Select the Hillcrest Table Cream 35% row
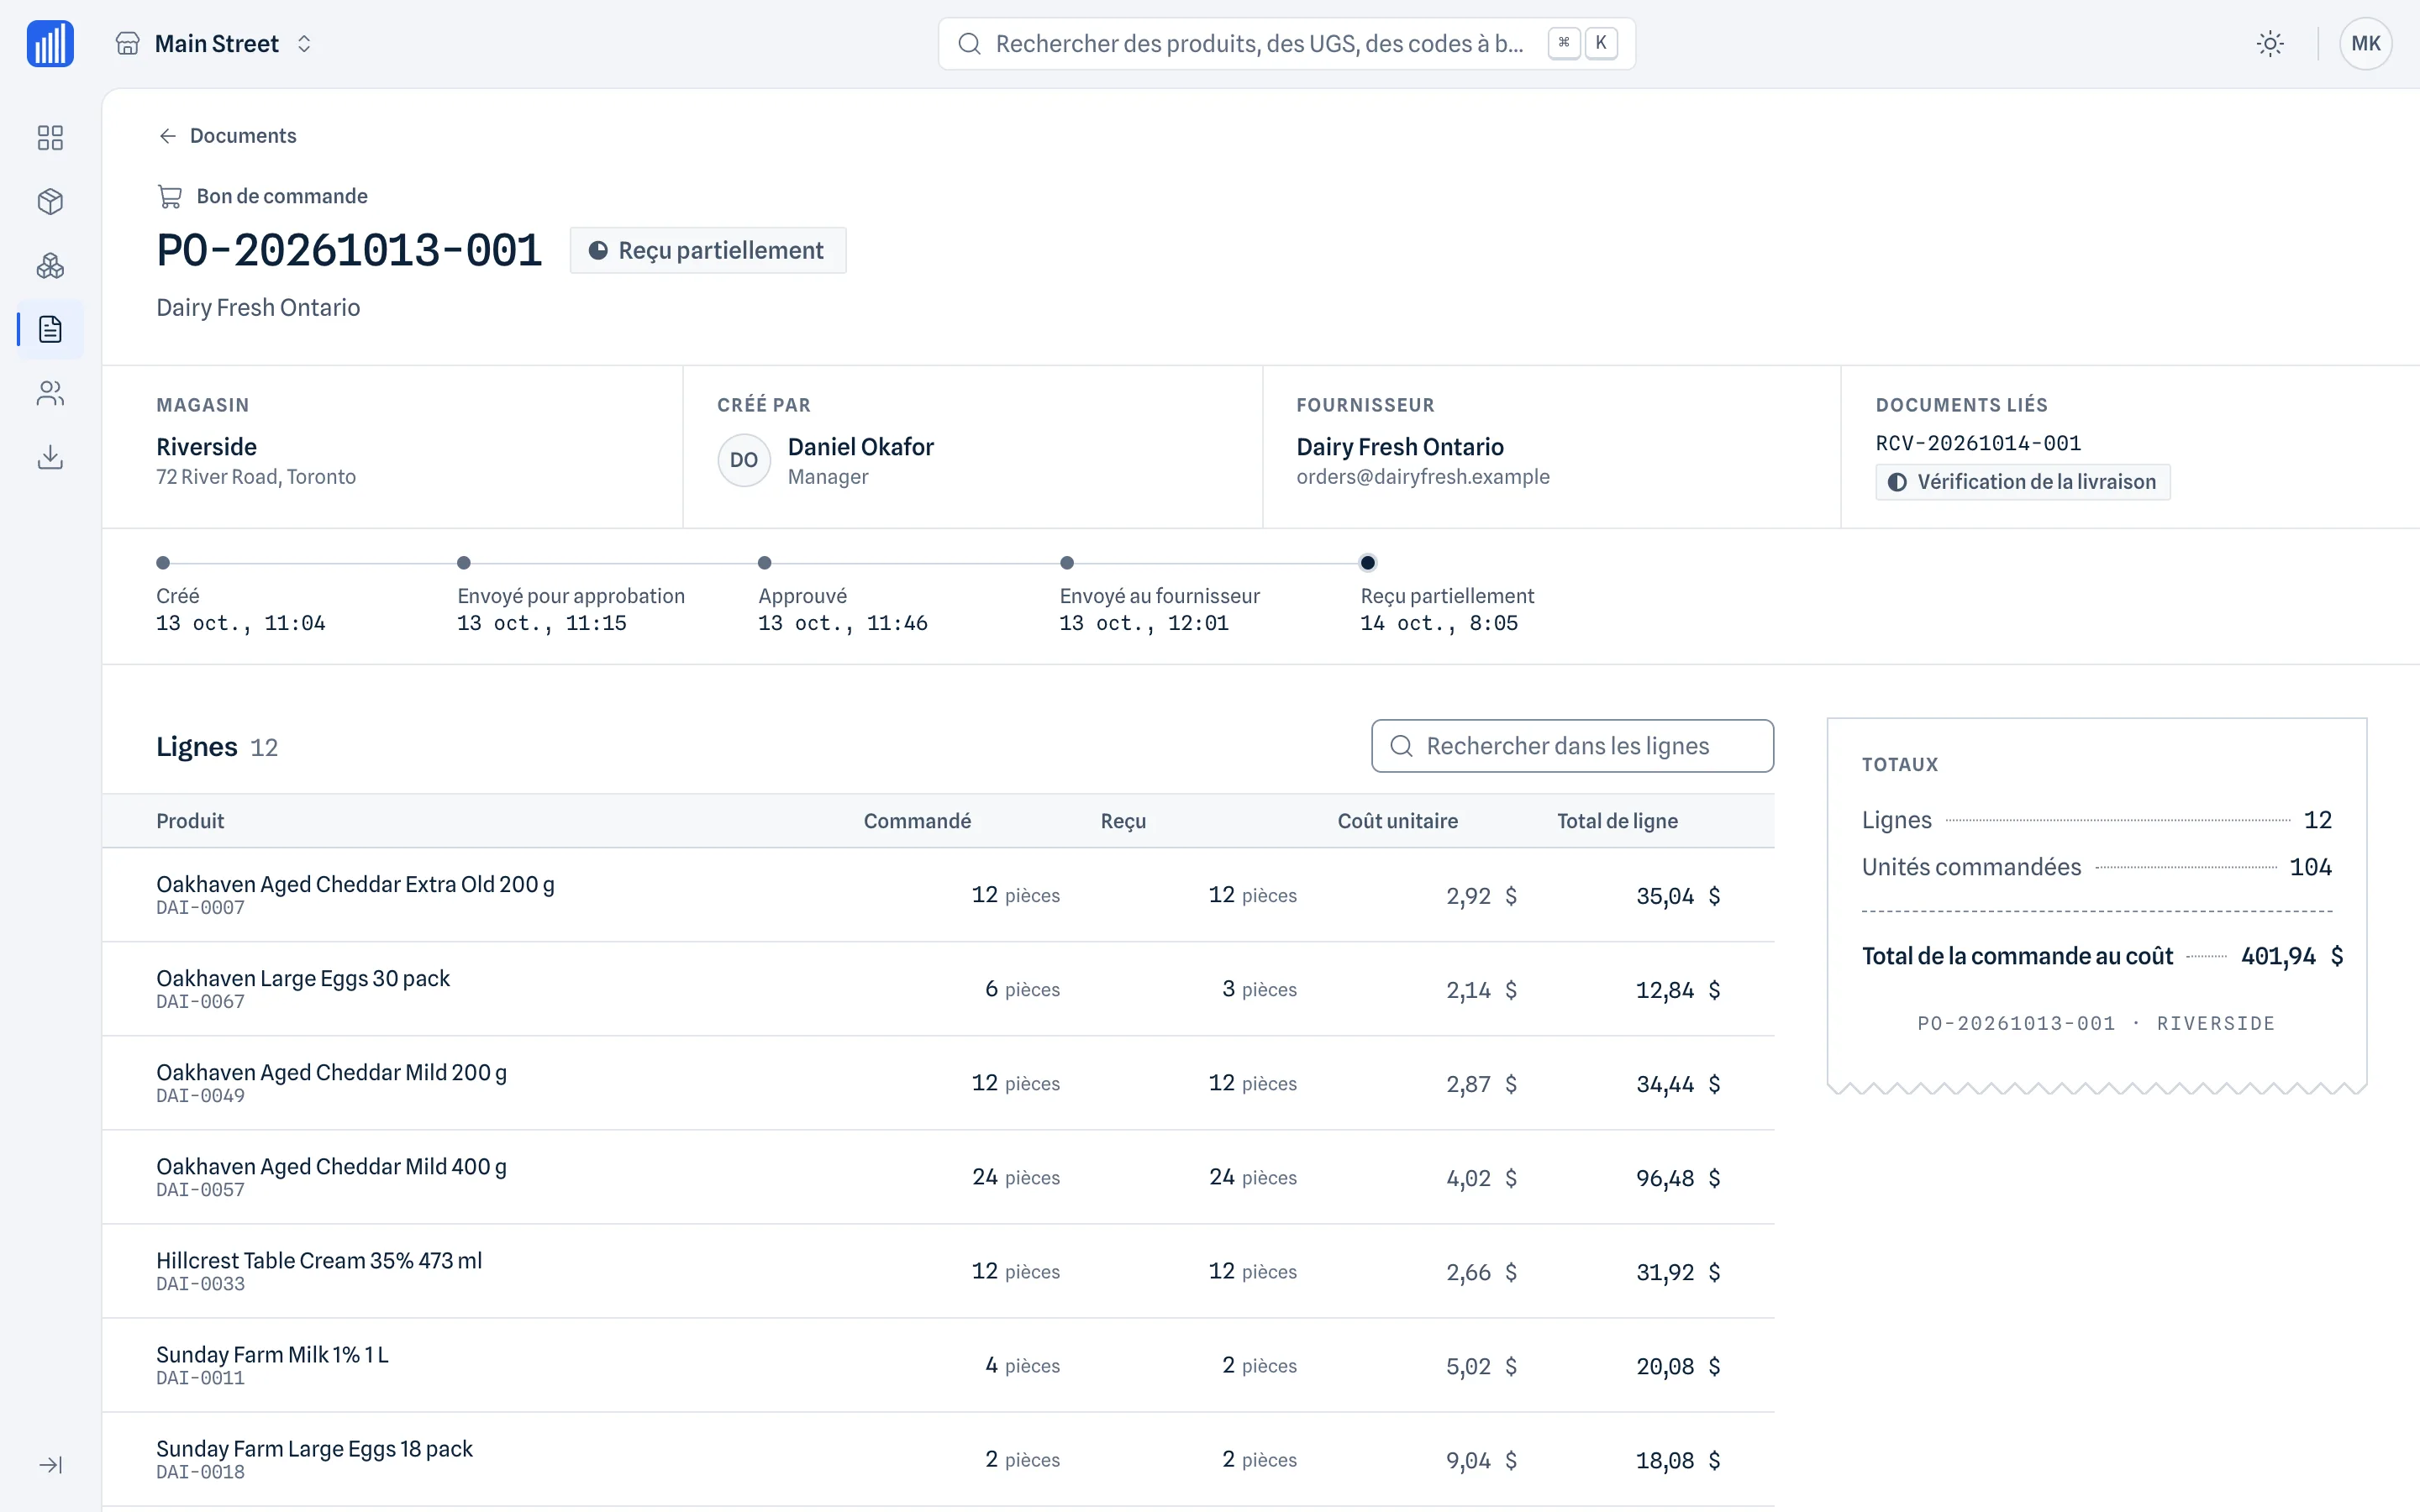Viewport: 2420px width, 1512px height. (938, 1271)
